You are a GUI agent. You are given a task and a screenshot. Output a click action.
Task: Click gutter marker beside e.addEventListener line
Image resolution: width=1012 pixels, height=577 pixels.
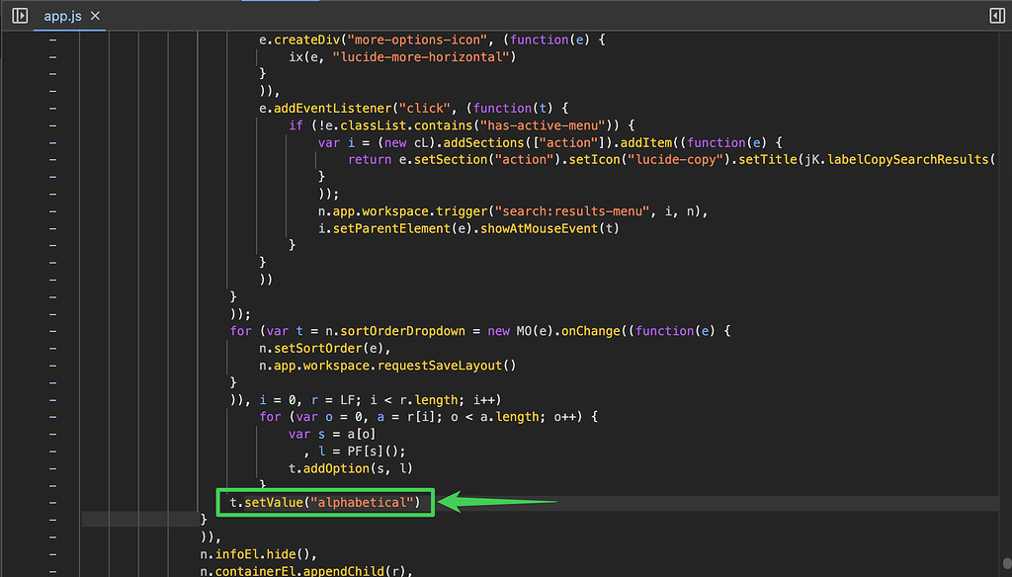[x=51, y=108]
